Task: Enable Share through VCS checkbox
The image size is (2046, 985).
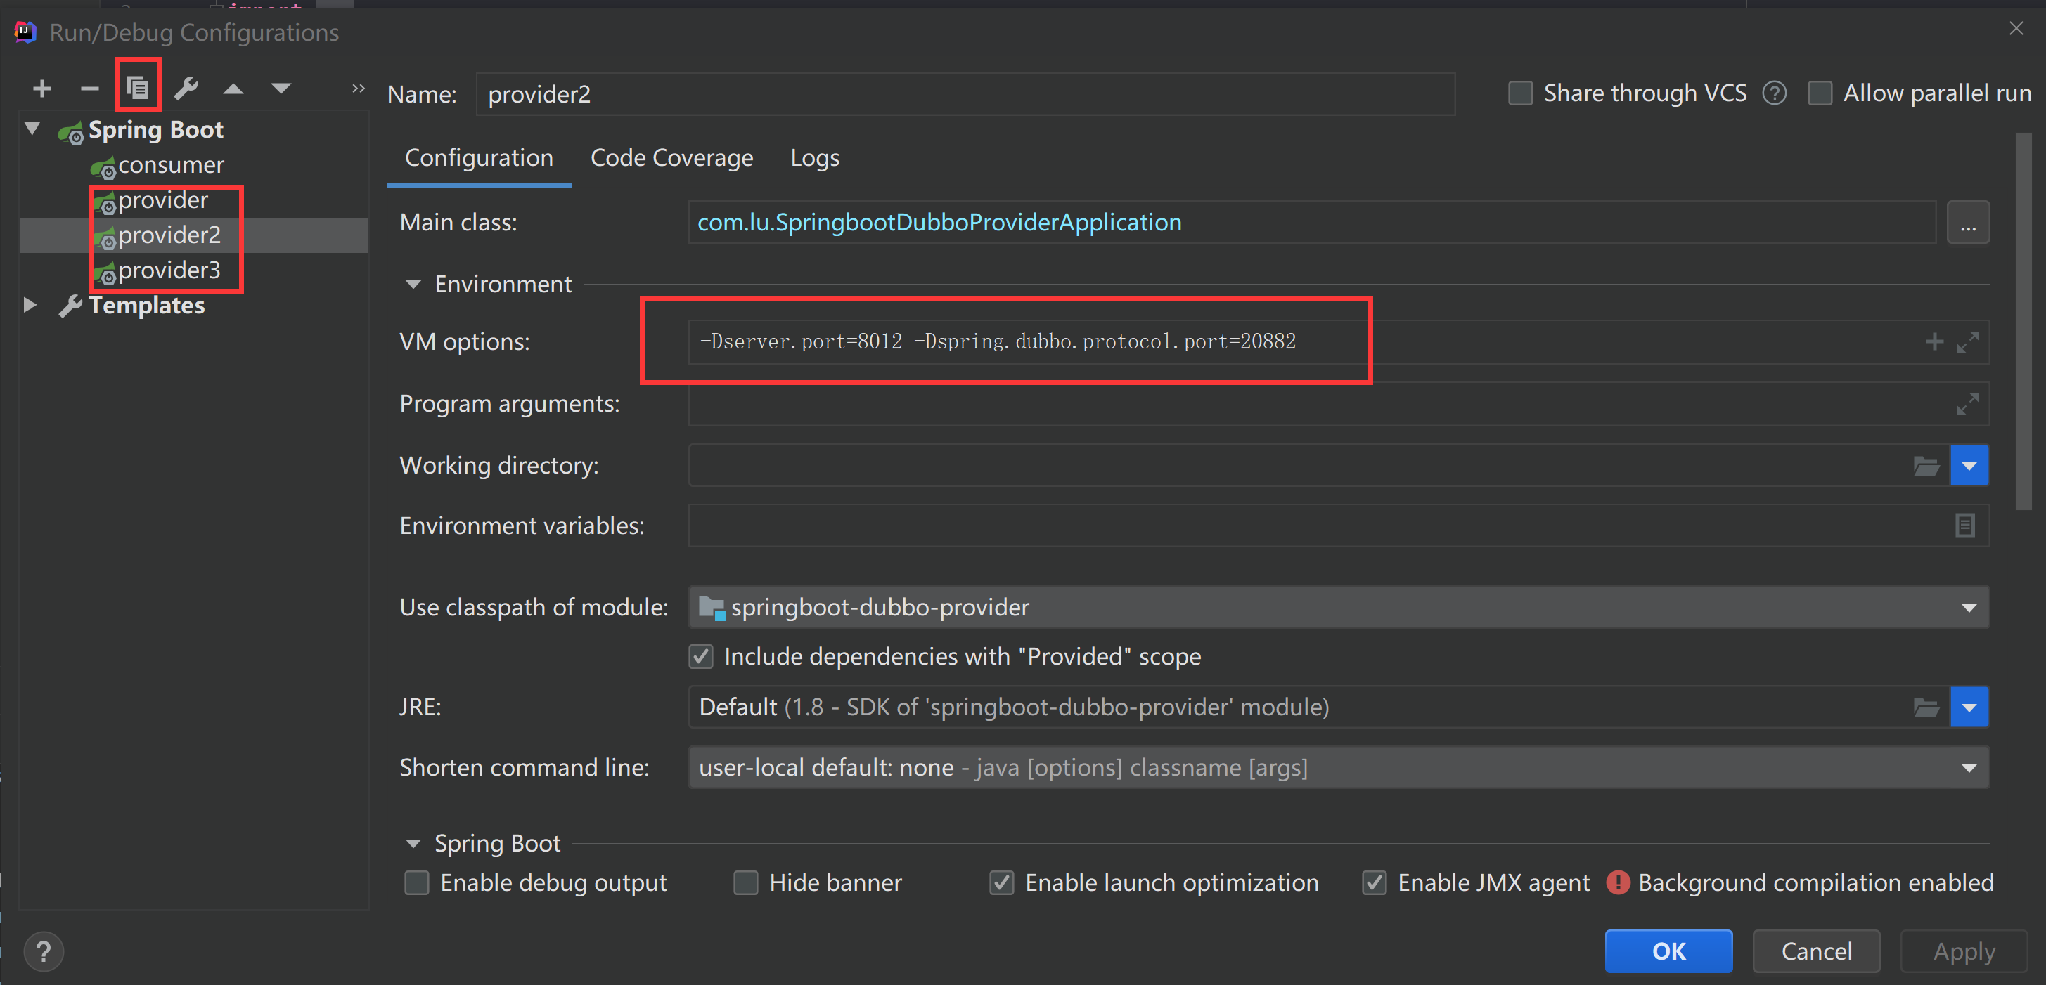Action: click(x=1520, y=93)
